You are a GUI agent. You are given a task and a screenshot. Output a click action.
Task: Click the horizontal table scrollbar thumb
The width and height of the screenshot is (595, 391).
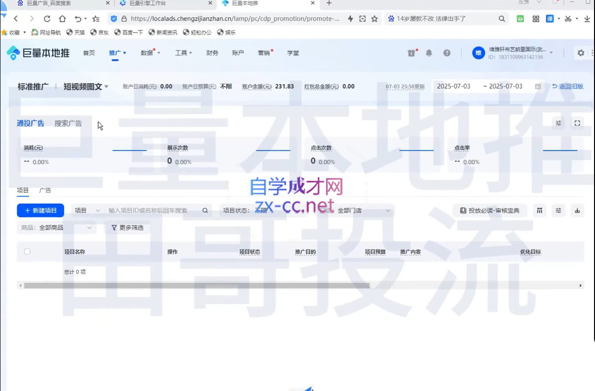197,286
